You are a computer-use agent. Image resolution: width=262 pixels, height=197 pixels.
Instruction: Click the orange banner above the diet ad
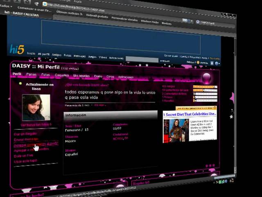pos(196,108)
